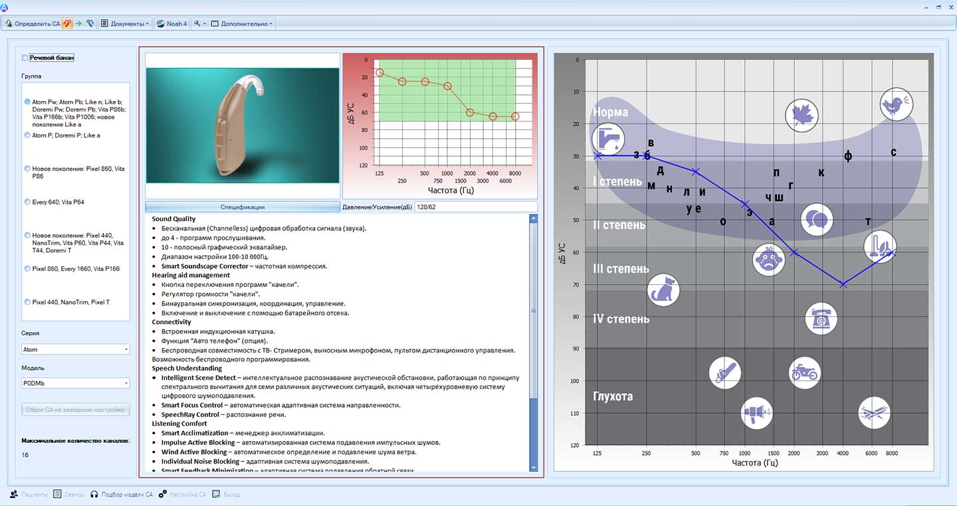Screen dimensions: 957x506
Task: Click the Спецификации button
Action: (243, 207)
